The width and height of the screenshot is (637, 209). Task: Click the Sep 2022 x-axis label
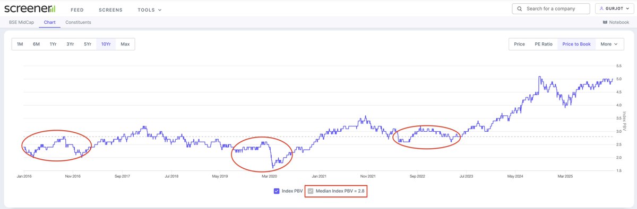418,176
